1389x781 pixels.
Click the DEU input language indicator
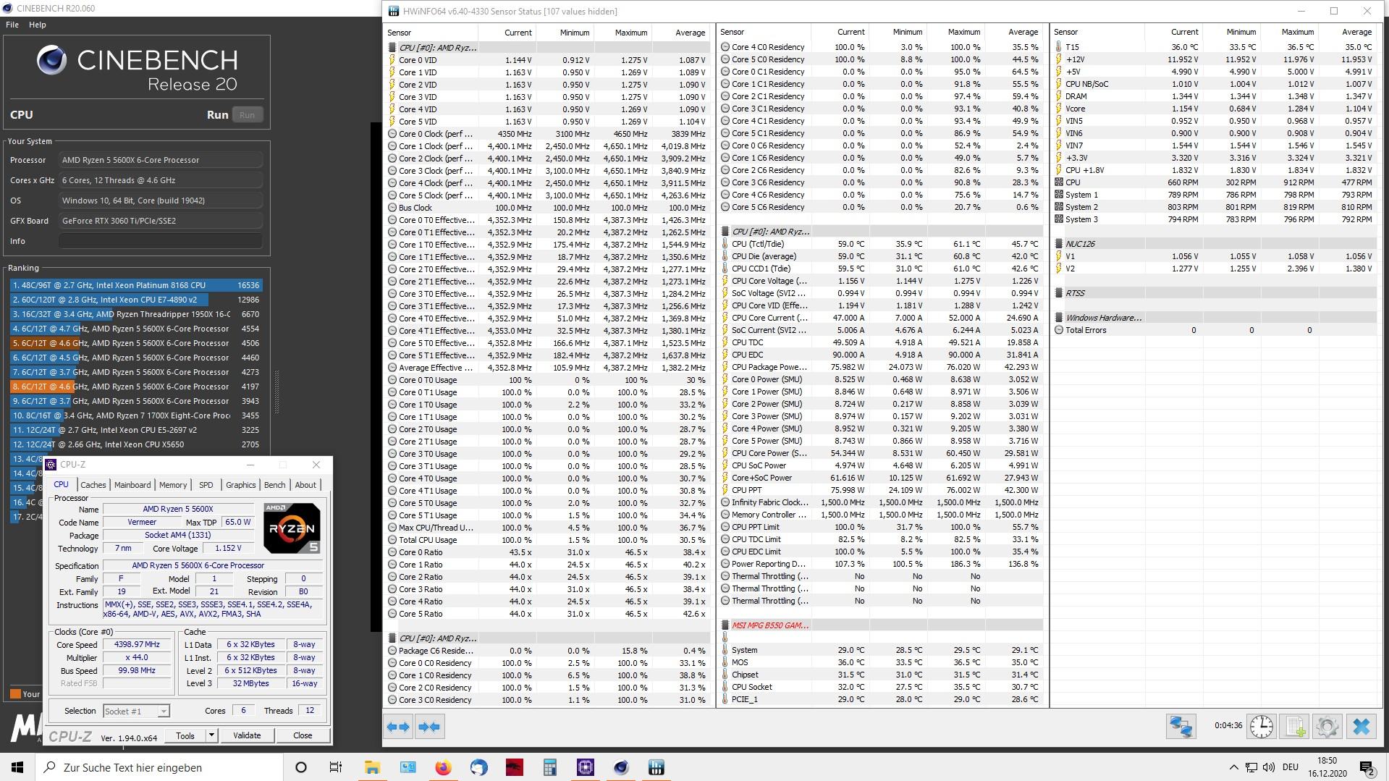click(1290, 767)
